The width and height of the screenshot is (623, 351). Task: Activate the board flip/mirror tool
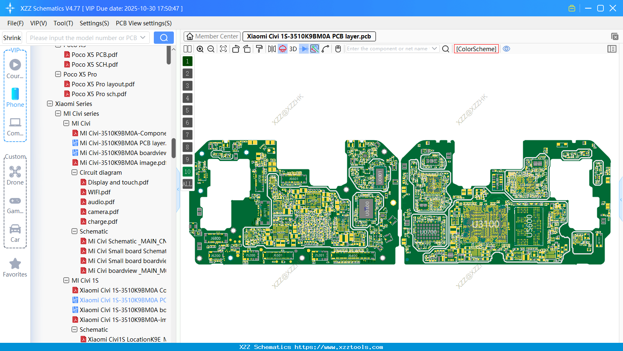[271, 48]
